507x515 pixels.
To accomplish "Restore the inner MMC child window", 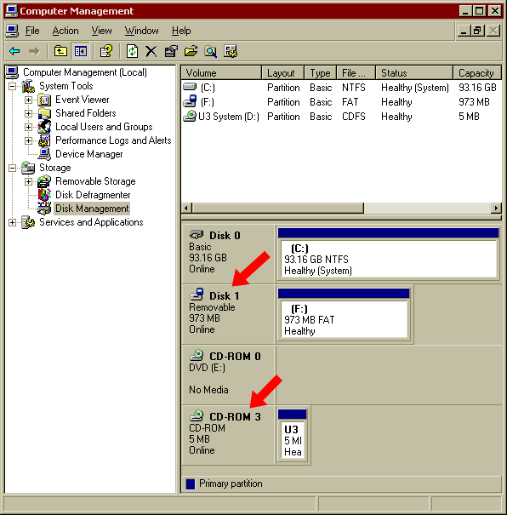I will pos(477,31).
